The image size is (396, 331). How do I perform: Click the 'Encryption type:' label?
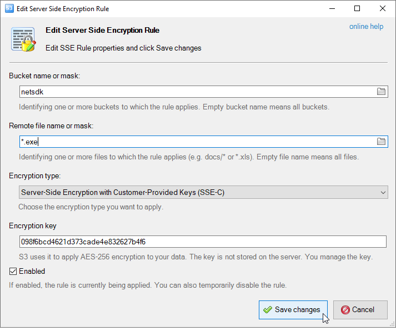click(35, 175)
